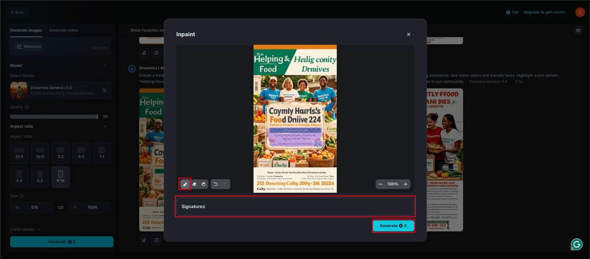The width and height of the screenshot is (590, 259).
Task: Redo the inpaint stroke
Action: 225,184
